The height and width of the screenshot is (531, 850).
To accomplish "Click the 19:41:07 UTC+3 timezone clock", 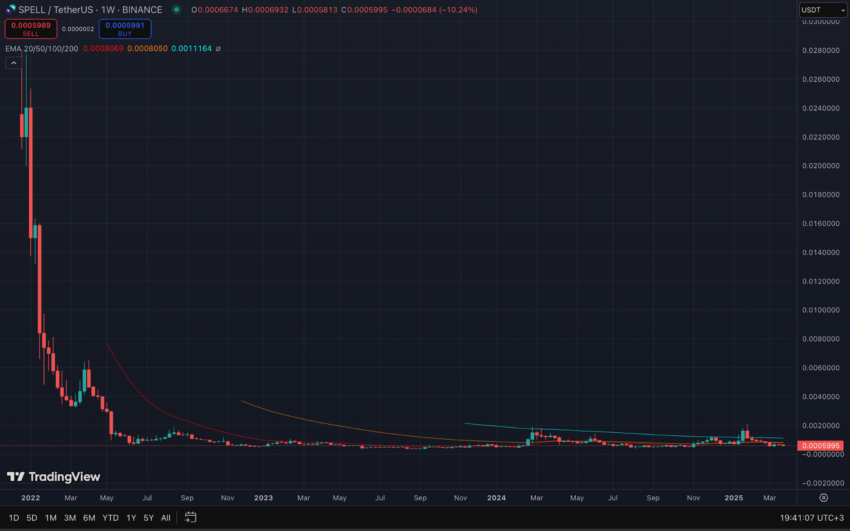I will [x=811, y=517].
